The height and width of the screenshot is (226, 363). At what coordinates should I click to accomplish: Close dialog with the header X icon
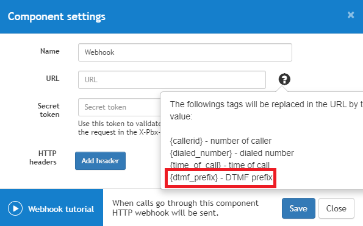click(351, 15)
